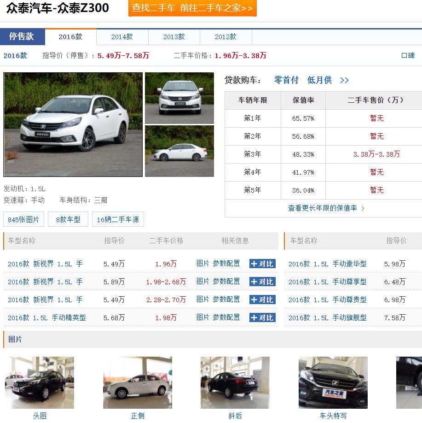Click 查看更长年限的保值率 disclosure link
The image size is (422, 423).
pos(322,208)
